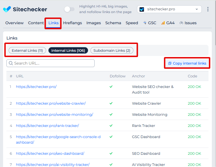
Task: Open the google-search-console-dashboard URL link
Action: click(x=58, y=139)
